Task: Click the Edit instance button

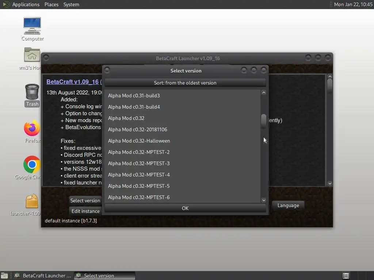Action: click(85, 211)
